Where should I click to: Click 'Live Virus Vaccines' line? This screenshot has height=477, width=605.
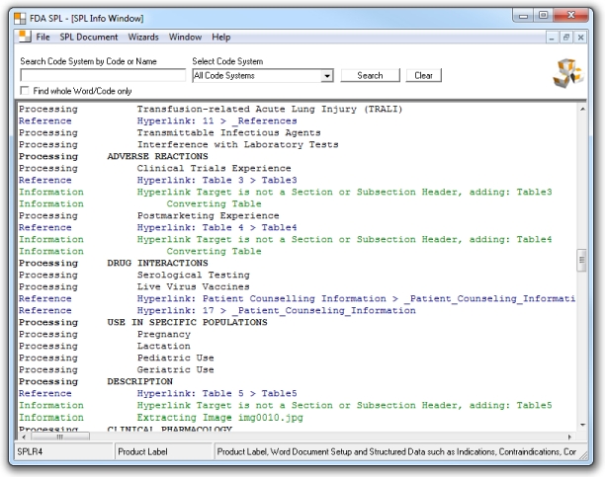(194, 287)
